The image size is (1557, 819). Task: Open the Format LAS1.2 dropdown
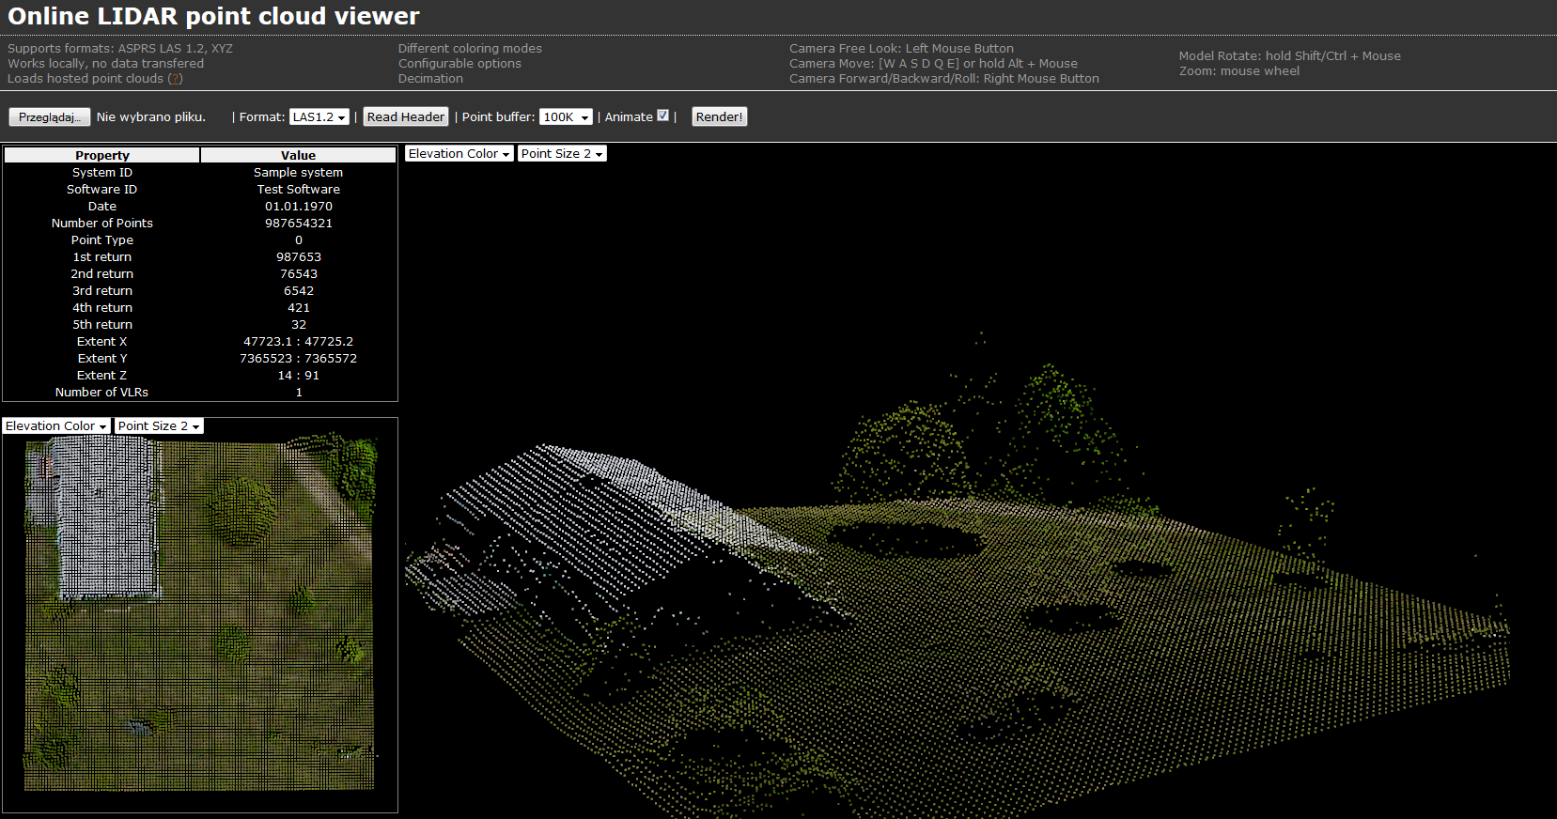coord(319,117)
